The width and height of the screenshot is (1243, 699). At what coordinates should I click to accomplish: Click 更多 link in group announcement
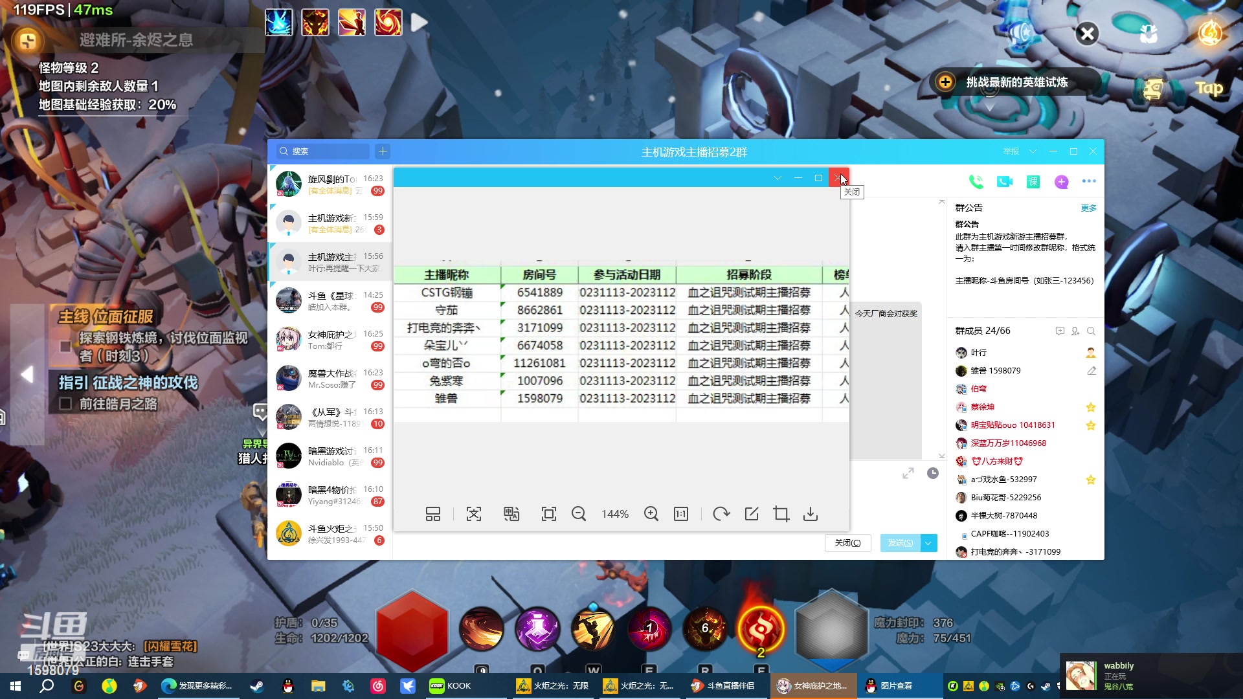1089,208
